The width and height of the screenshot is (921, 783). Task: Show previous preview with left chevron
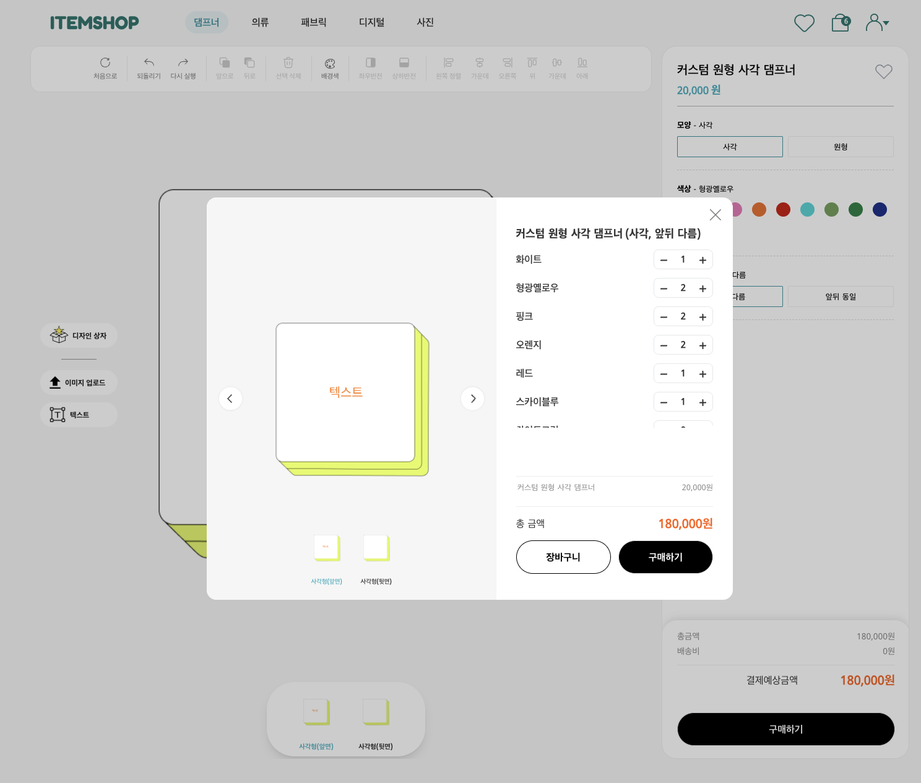[x=230, y=399]
